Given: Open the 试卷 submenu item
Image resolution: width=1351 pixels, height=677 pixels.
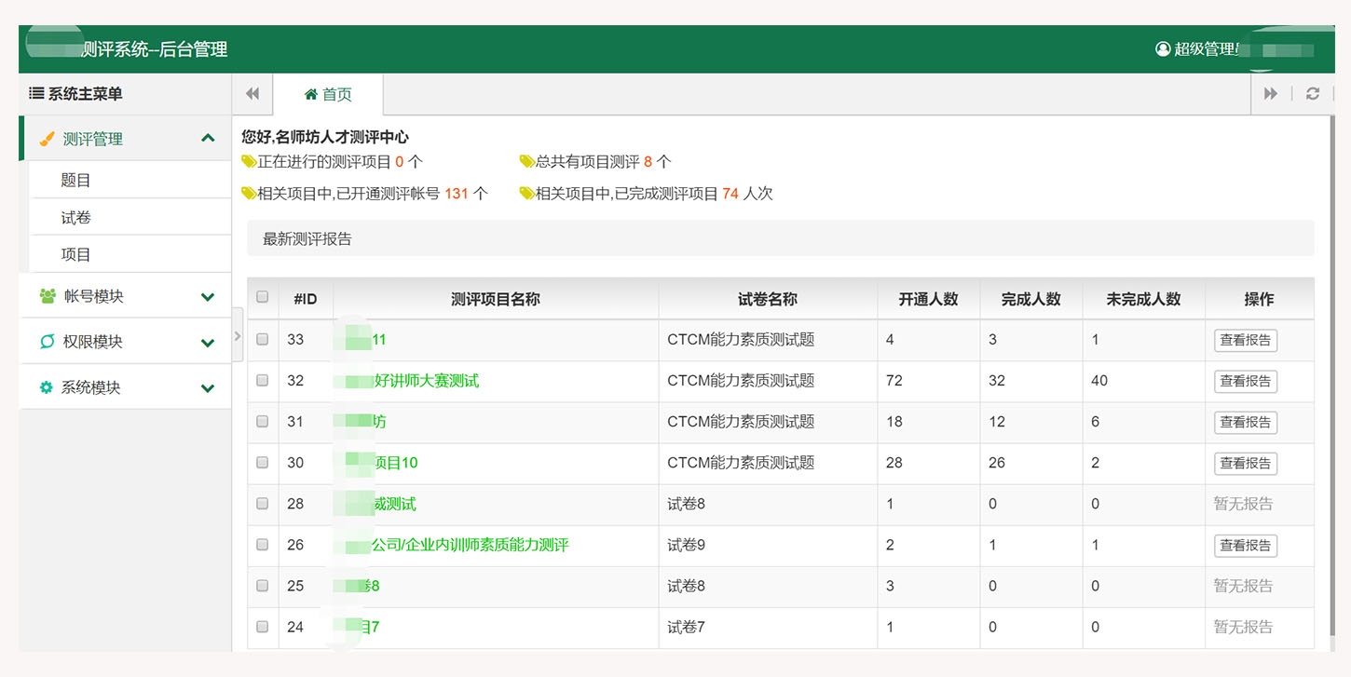Looking at the screenshot, I should pyautogui.click(x=76, y=218).
